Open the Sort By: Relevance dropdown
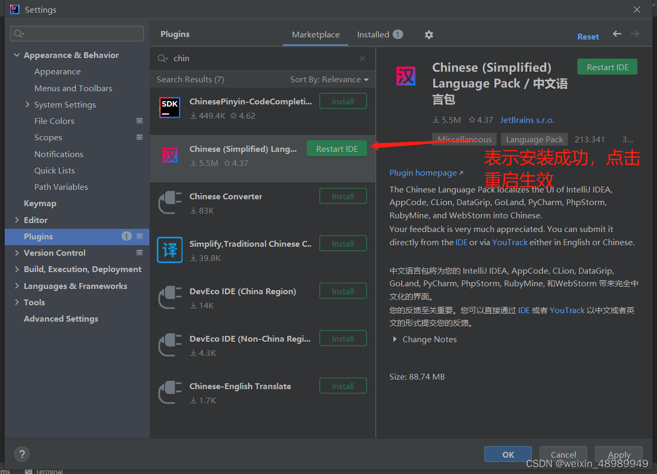The width and height of the screenshot is (657, 474). [329, 80]
